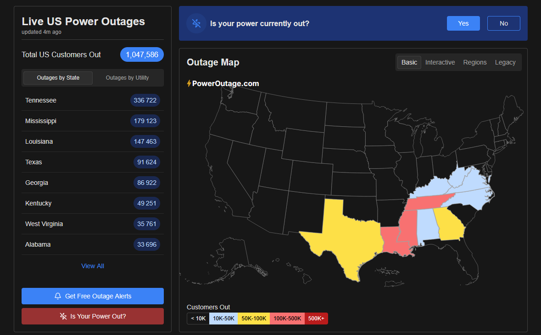Click the power-out icon on the red button
This screenshot has width=541, height=335.
63,316
